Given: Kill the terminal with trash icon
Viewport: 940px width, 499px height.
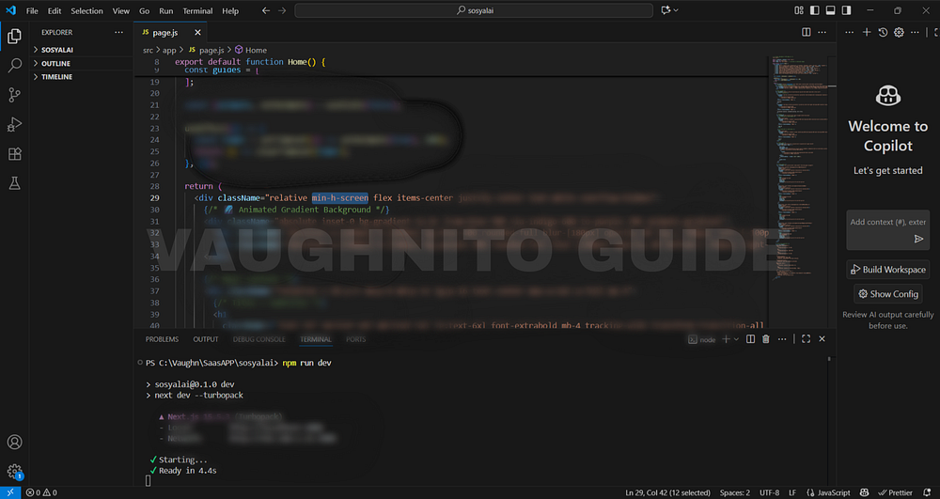Looking at the screenshot, I should click(765, 339).
